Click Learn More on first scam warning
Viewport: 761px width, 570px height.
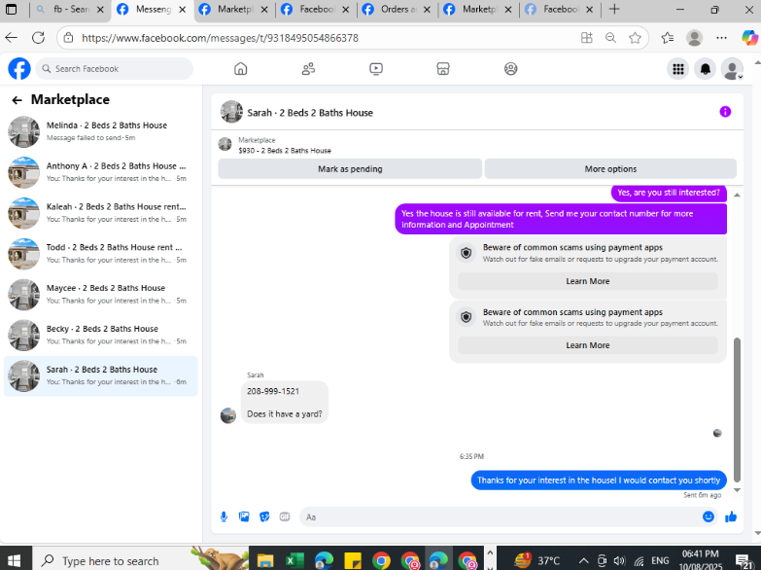[x=588, y=281]
